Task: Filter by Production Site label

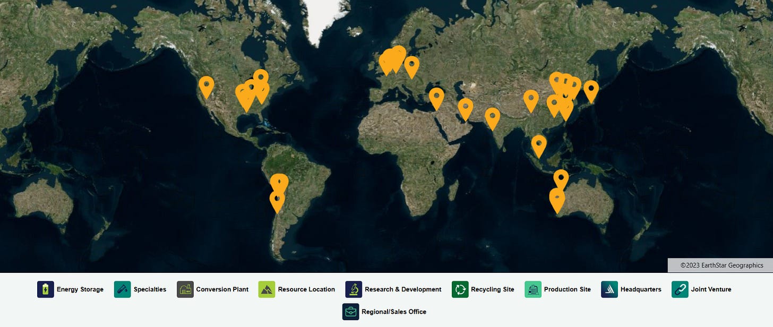Action: point(568,289)
